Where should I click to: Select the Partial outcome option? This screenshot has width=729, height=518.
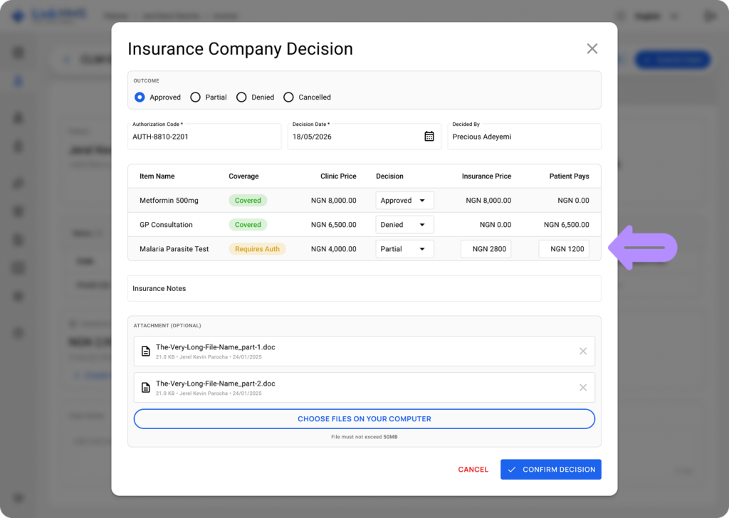click(x=195, y=97)
